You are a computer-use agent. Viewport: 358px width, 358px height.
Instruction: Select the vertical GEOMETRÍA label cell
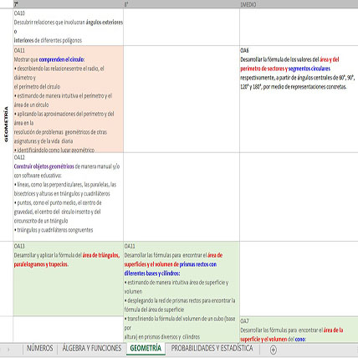pos(7,125)
